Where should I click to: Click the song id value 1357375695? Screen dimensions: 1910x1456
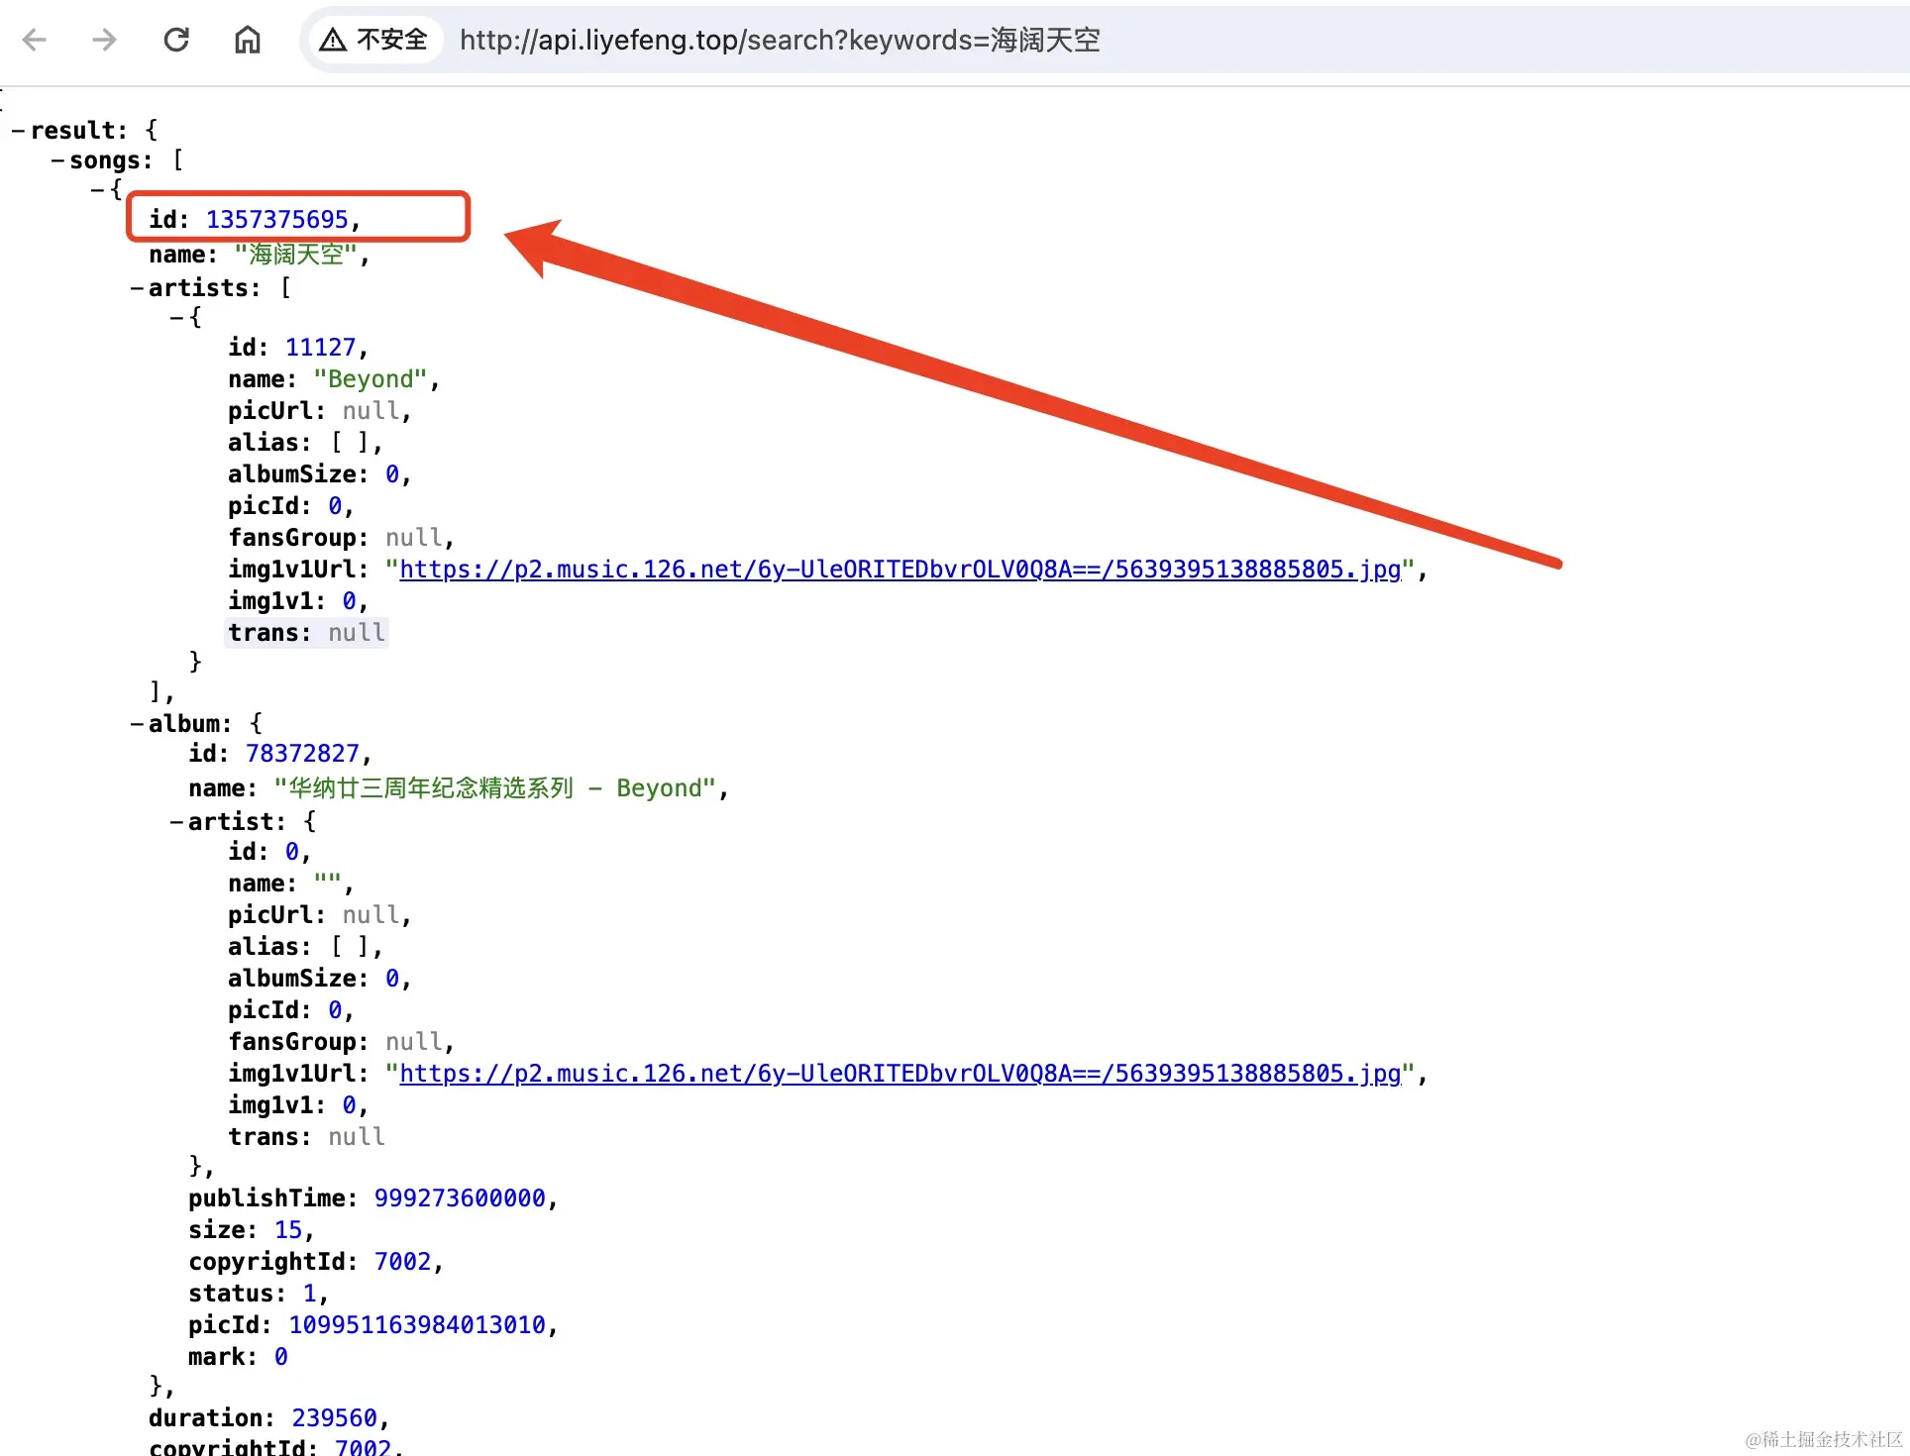click(x=276, y=219)
